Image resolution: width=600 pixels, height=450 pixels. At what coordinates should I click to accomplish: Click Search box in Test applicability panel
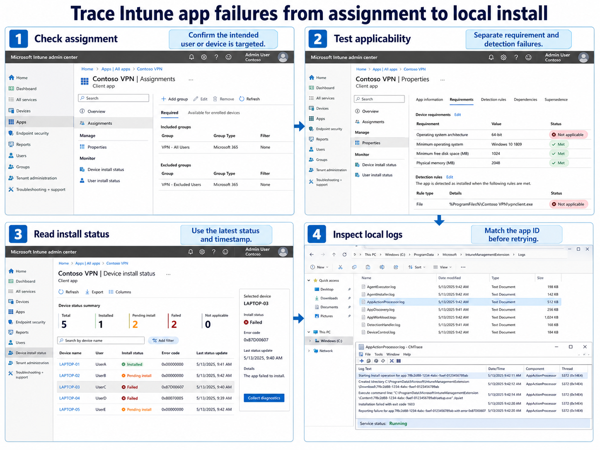(379, 99)
